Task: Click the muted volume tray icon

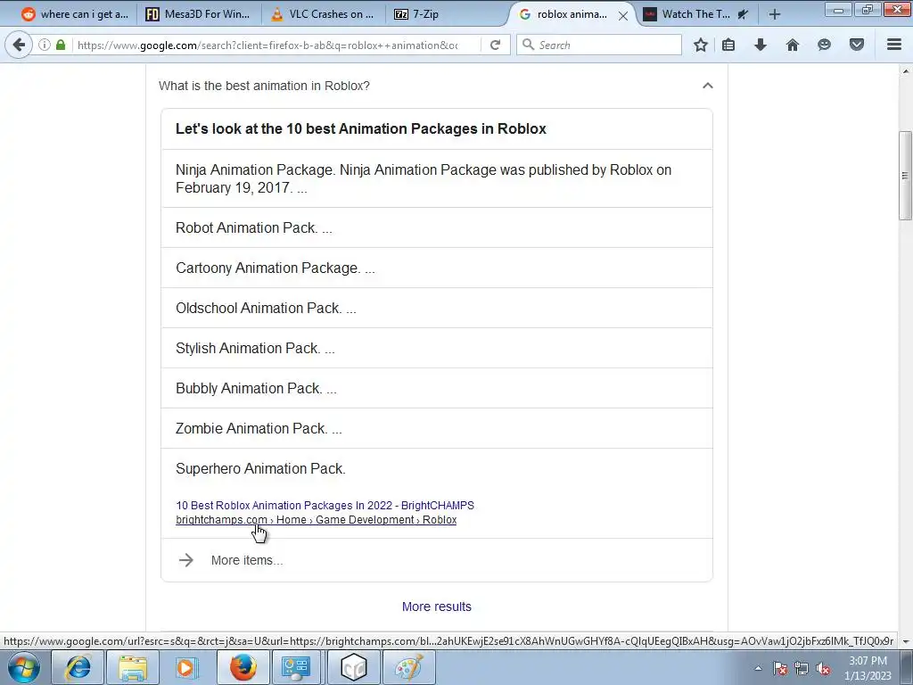Action: pos(823,668)
